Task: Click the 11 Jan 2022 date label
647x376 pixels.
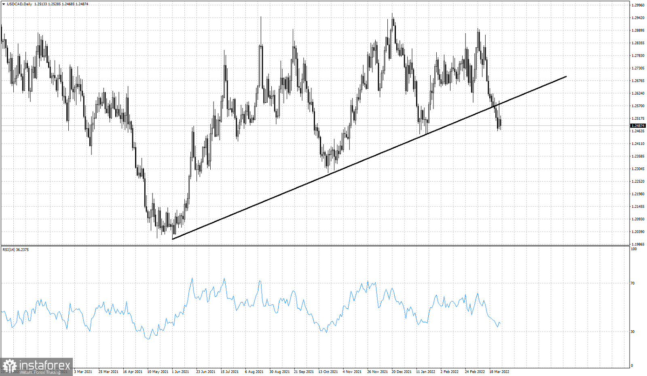Action: [426, 372]
